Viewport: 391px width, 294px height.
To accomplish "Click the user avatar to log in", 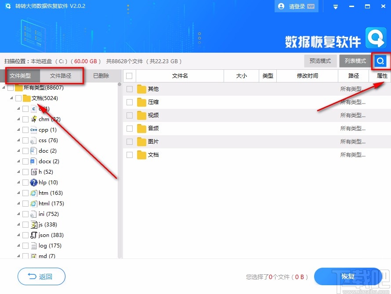I will tap(281, 6).
